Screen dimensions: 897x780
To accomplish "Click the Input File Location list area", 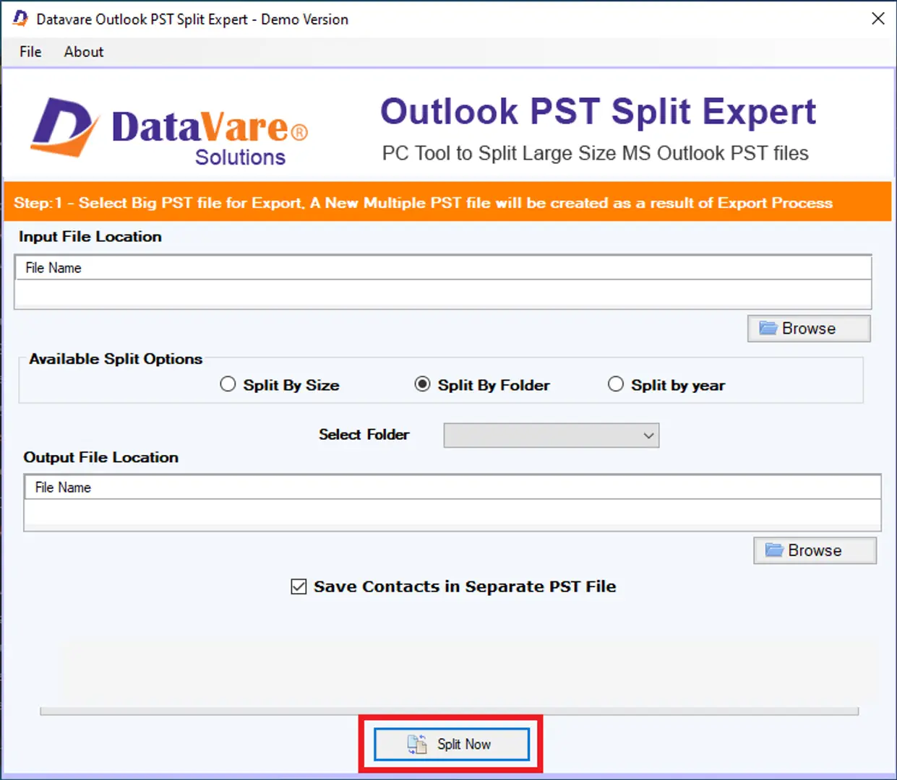I will (x=442, y=294).
